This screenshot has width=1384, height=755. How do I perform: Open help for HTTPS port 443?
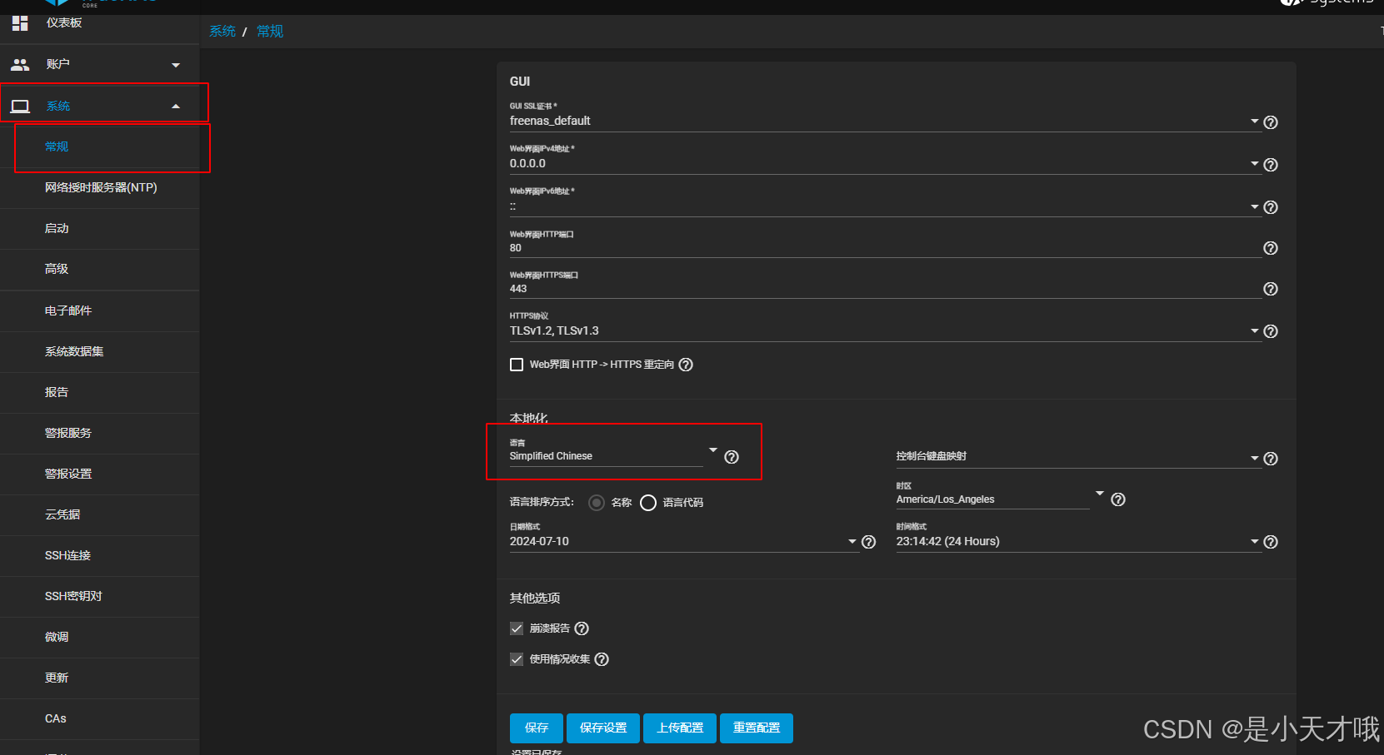[x=1271, y=289]
